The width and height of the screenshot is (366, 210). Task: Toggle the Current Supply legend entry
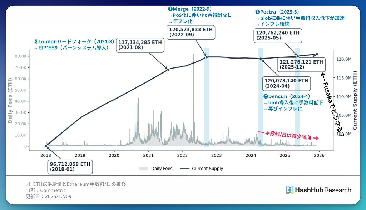point(203,169)
